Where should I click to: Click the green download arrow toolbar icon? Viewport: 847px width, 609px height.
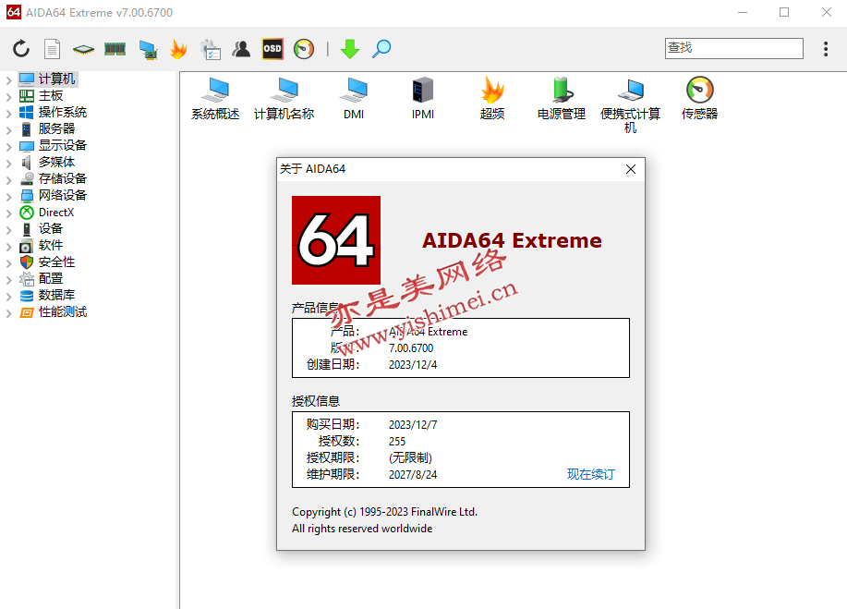tap(350, 49)
